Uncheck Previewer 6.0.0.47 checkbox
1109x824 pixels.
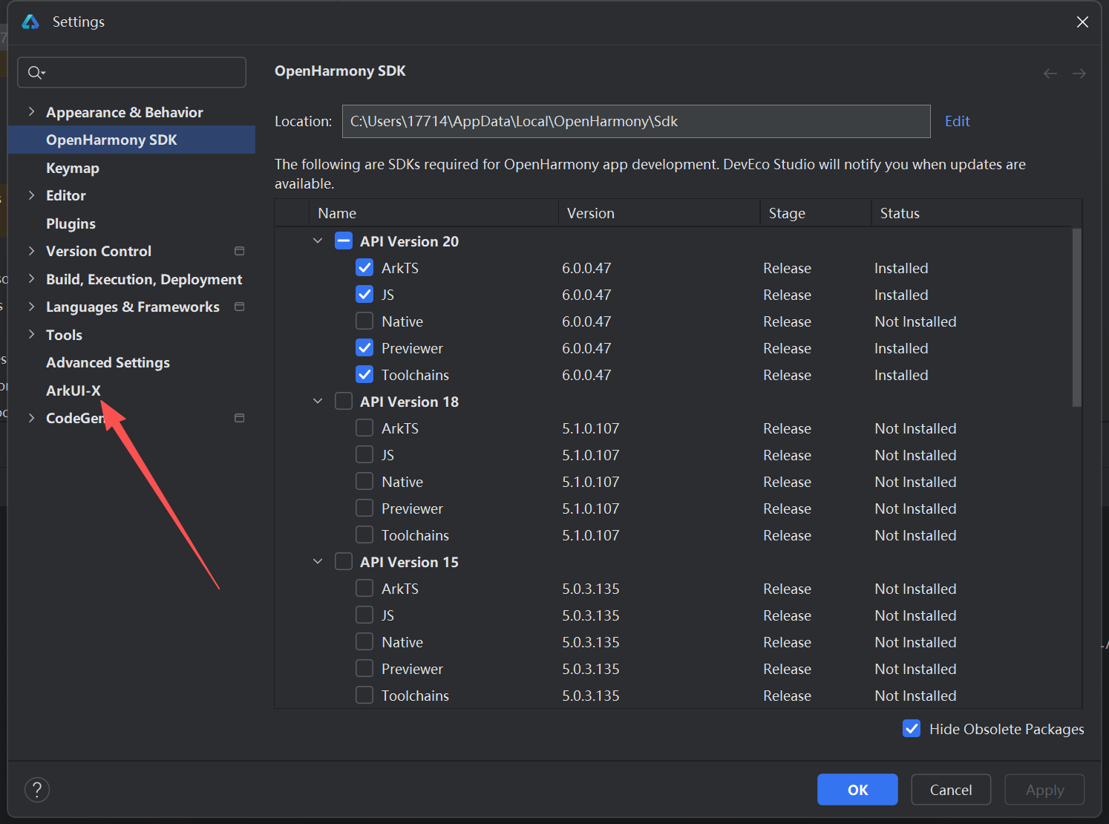pos(364,348)
